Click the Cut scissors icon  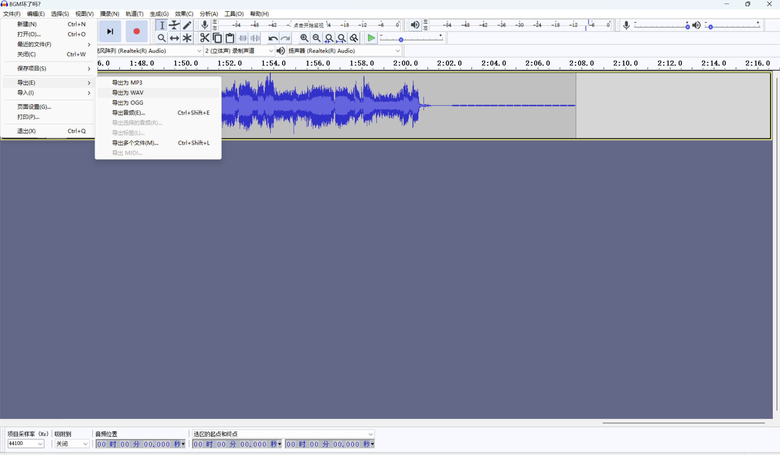(205, 38)
